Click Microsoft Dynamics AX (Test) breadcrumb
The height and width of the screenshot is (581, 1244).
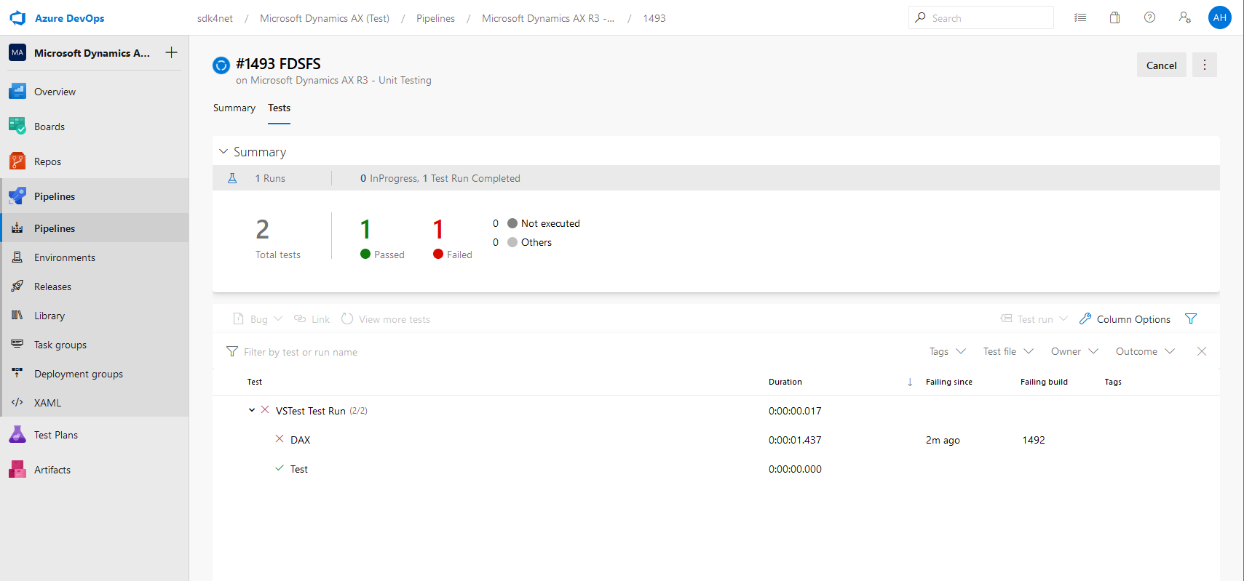pos(325,18)
